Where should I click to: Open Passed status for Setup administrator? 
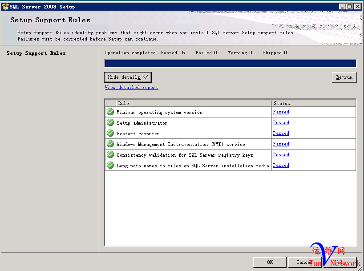(x=281, y=123)
